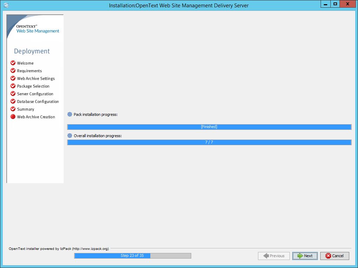Click the Server Configuration checkmark icon
Screen dimensions: 358x268
pyautogui.click(x=13, y=94)
